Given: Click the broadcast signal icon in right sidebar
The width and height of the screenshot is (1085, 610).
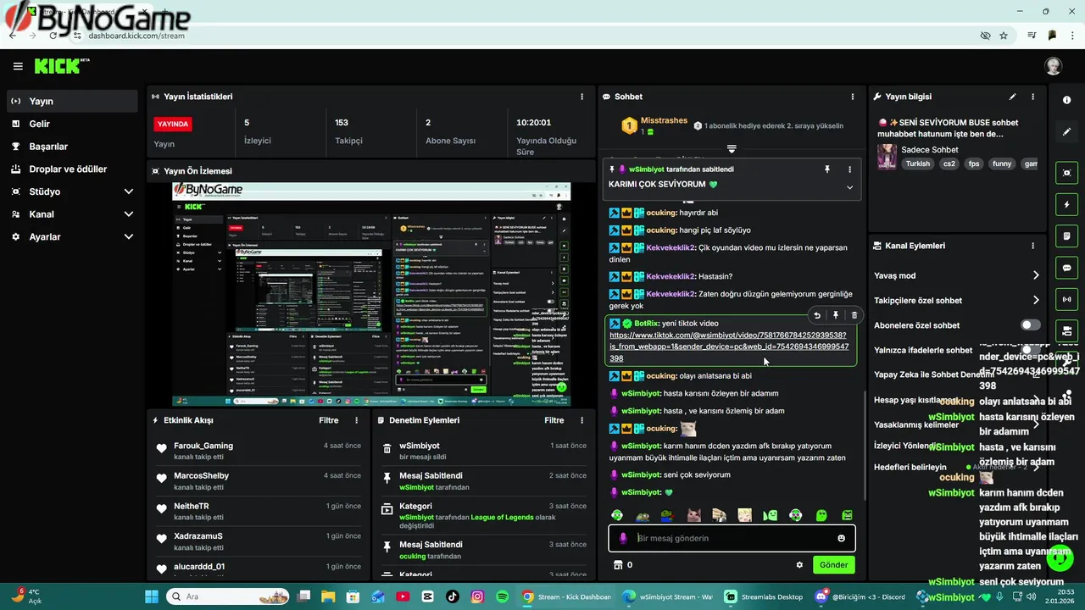Looking at the screenshot, I should [x=1066, y=299].
